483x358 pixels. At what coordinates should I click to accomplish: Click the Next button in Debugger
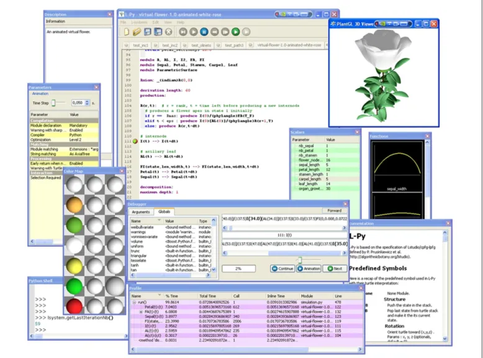click(x=335, y=268)
